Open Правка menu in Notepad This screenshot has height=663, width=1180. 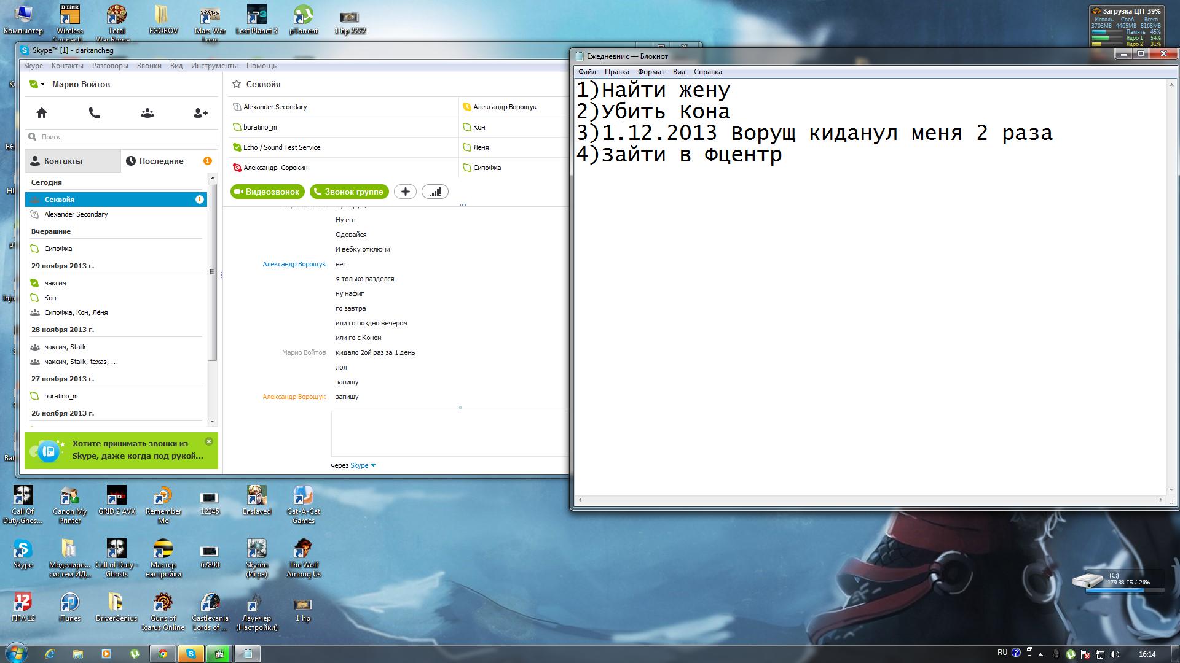(x=616, y=72)
